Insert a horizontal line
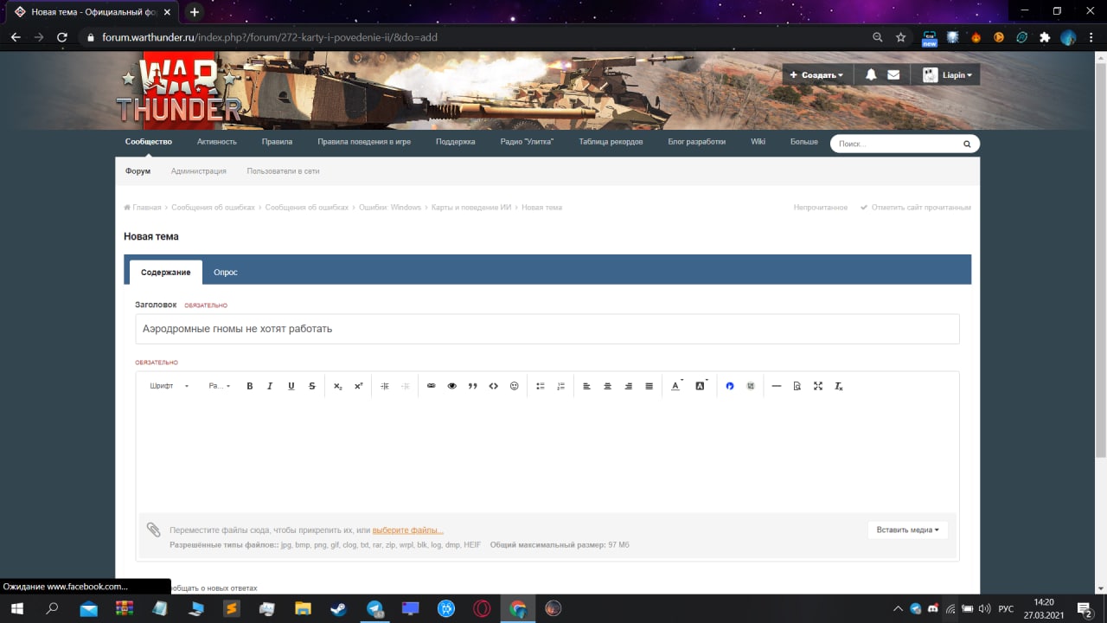 777,386
